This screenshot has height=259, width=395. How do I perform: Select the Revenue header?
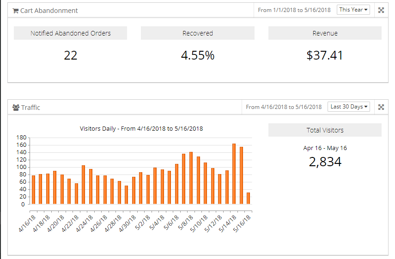(x=325, y=33)
